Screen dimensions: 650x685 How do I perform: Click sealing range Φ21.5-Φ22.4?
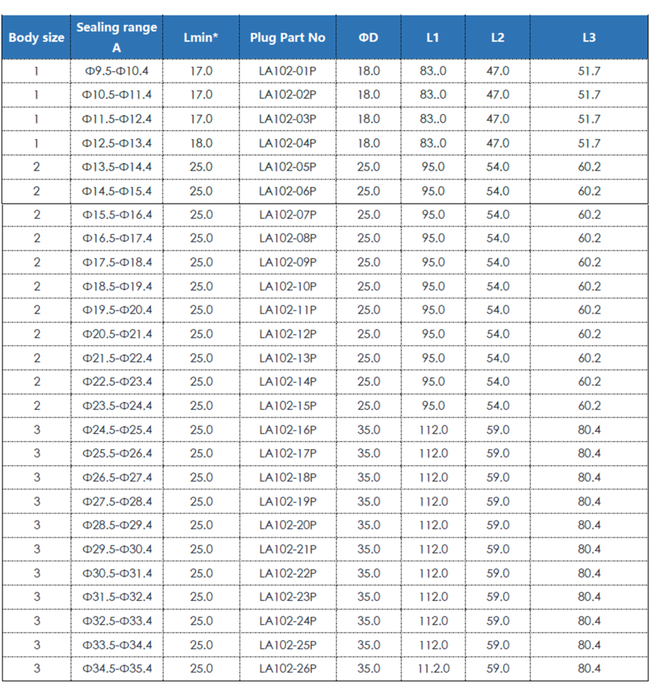point(117,358)
